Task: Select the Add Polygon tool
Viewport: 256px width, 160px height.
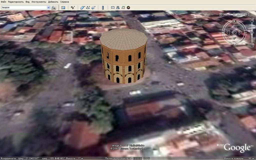Action: [82, 7]
